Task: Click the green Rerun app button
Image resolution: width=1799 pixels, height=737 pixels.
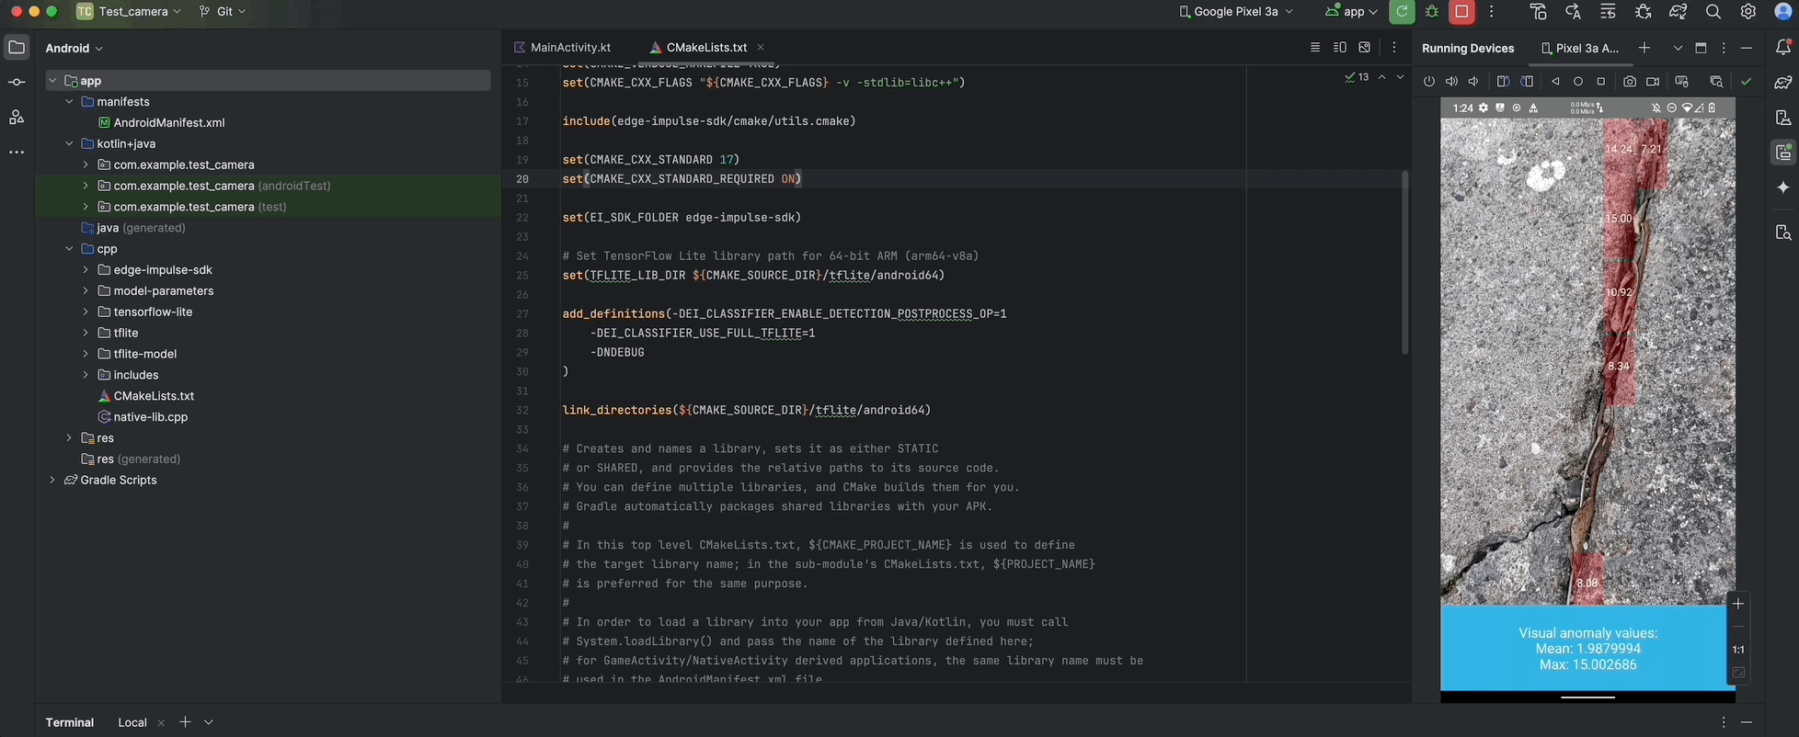Action: pos(1401,12)
